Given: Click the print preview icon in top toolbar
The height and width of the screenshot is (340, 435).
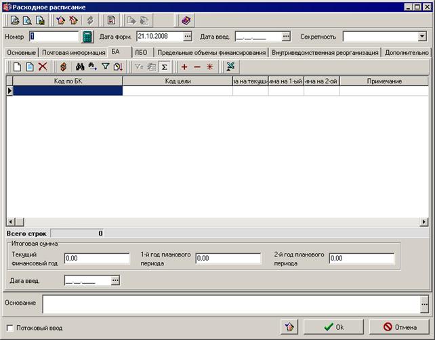Looking at the screenshot, I should 27,20.
